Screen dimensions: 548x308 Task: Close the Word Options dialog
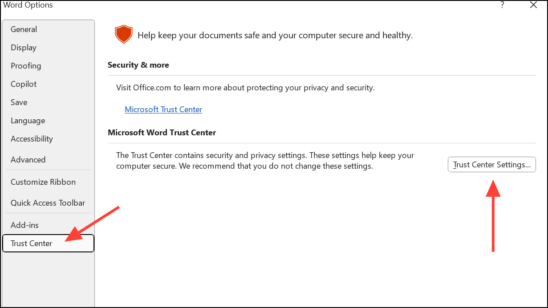pos(533,5)
